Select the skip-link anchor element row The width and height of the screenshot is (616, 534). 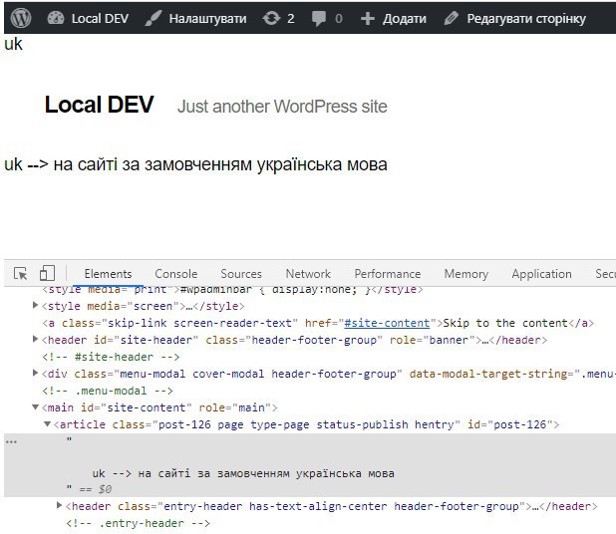tap(318, 323)
